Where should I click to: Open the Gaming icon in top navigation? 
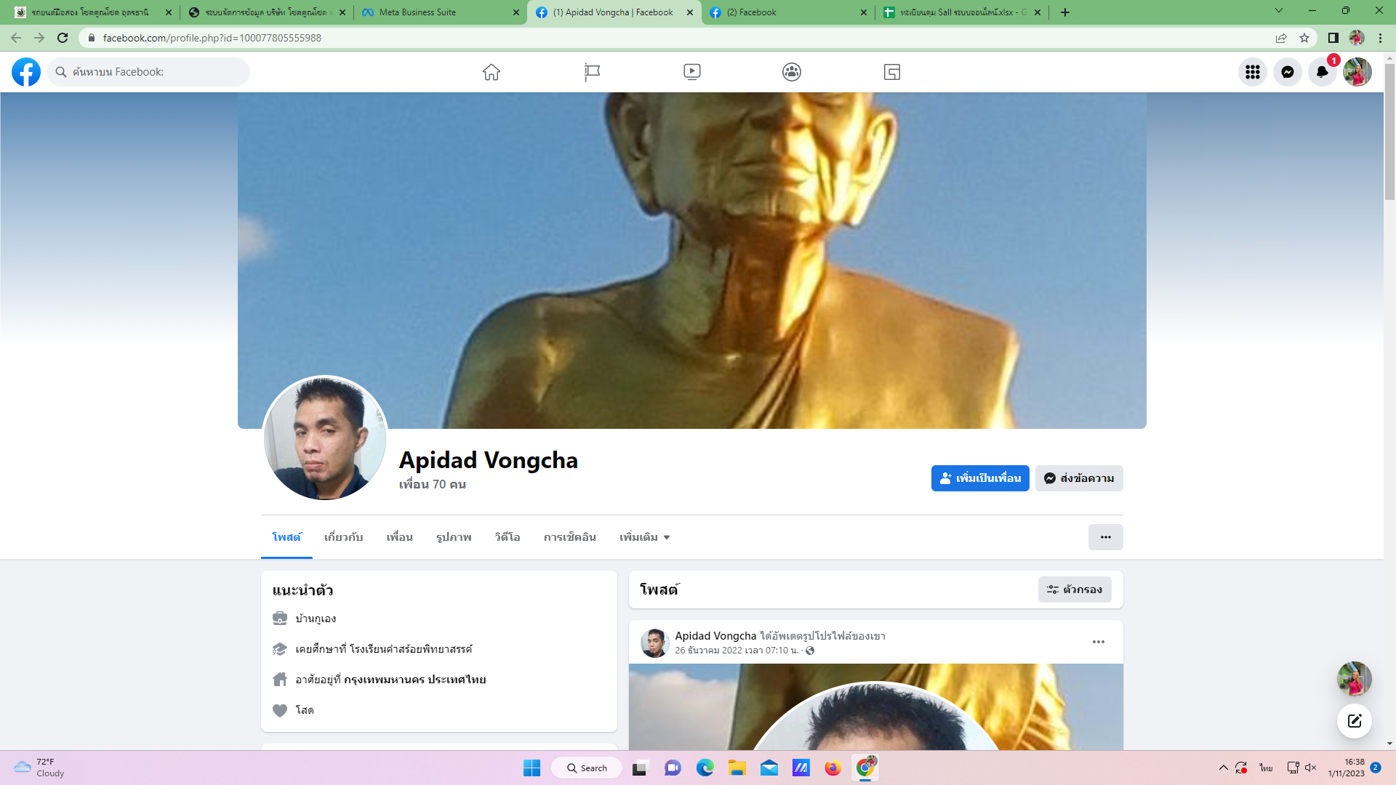[x=892, y=72]
